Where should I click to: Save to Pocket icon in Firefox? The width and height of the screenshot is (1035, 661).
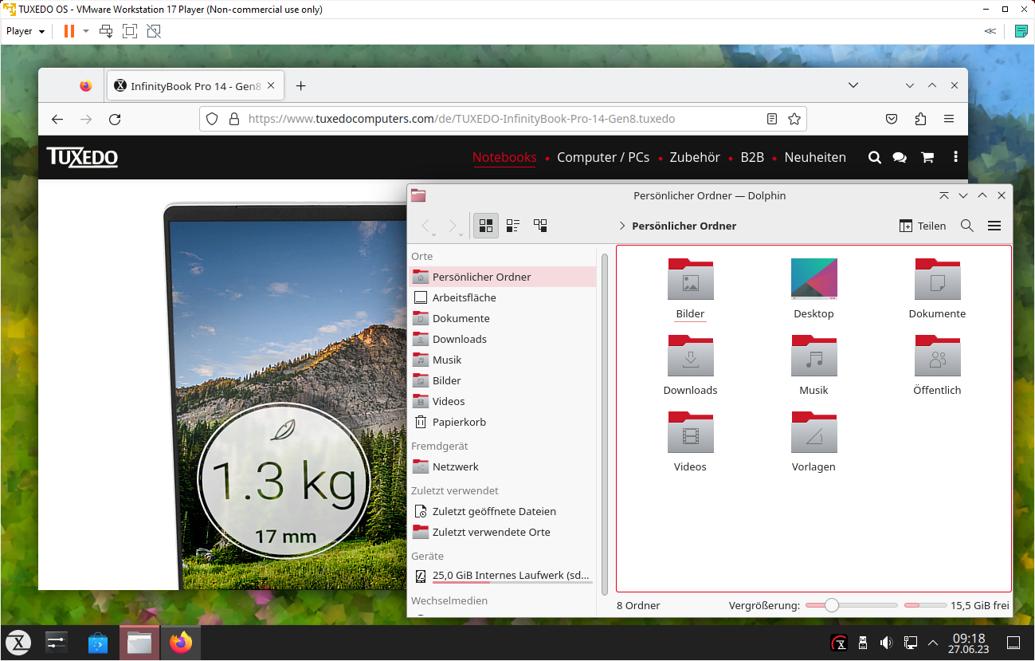tap(892, 119)
